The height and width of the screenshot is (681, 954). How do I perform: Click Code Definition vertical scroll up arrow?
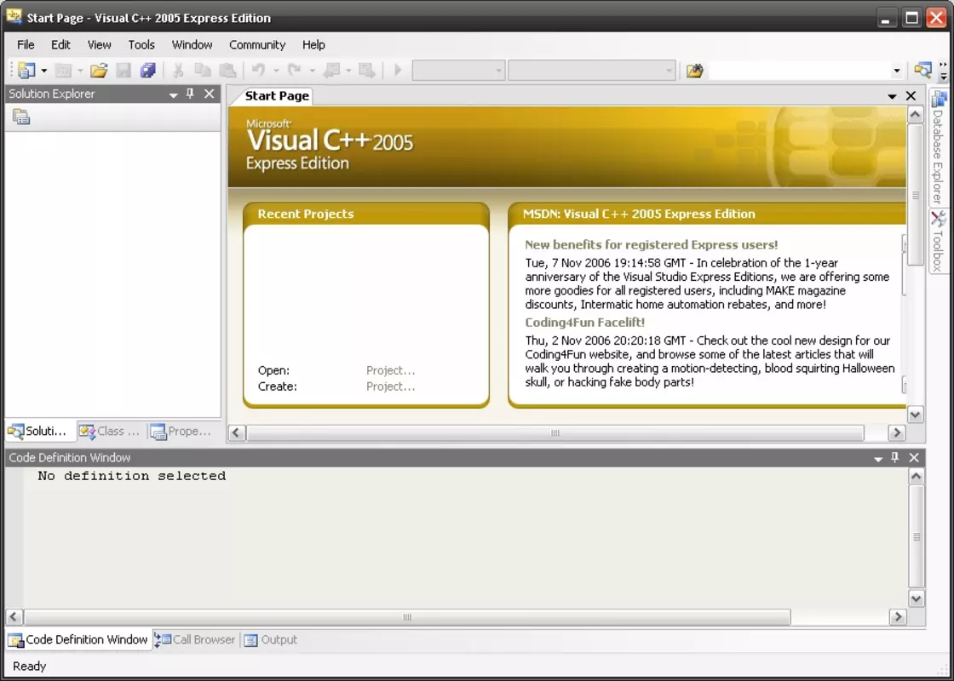917,476
